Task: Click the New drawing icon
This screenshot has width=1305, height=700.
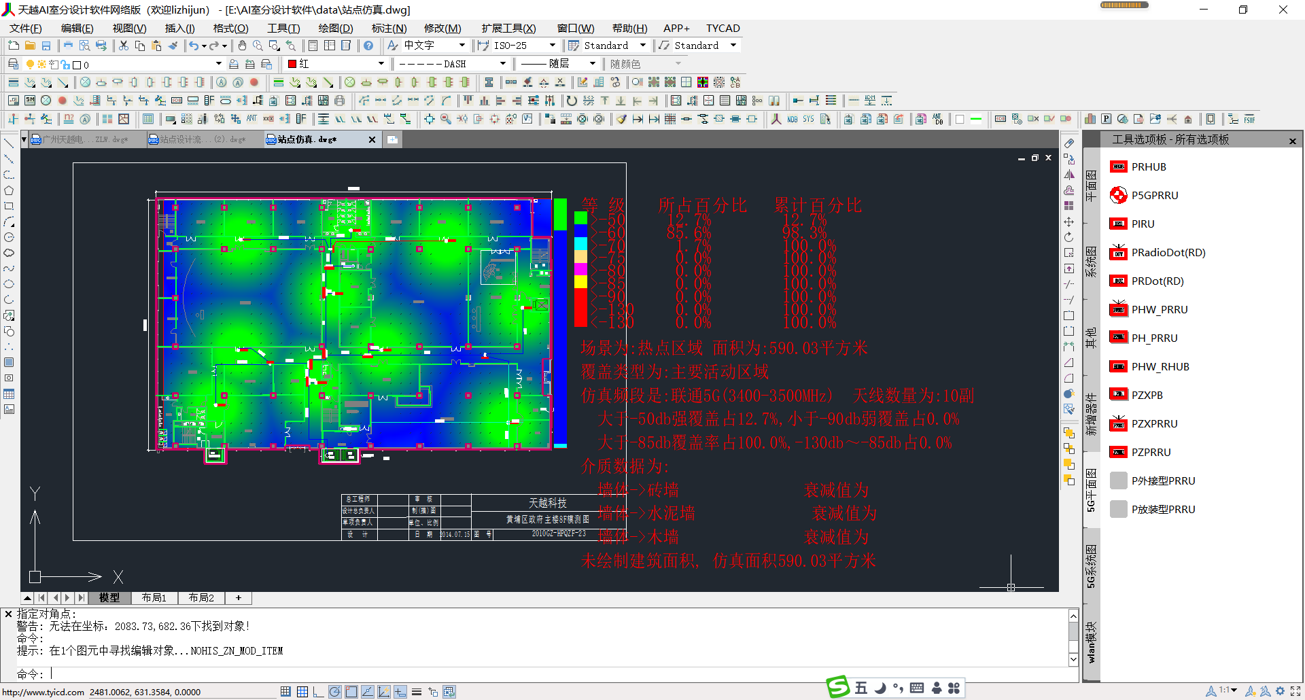Action: [x=14, y=46]
